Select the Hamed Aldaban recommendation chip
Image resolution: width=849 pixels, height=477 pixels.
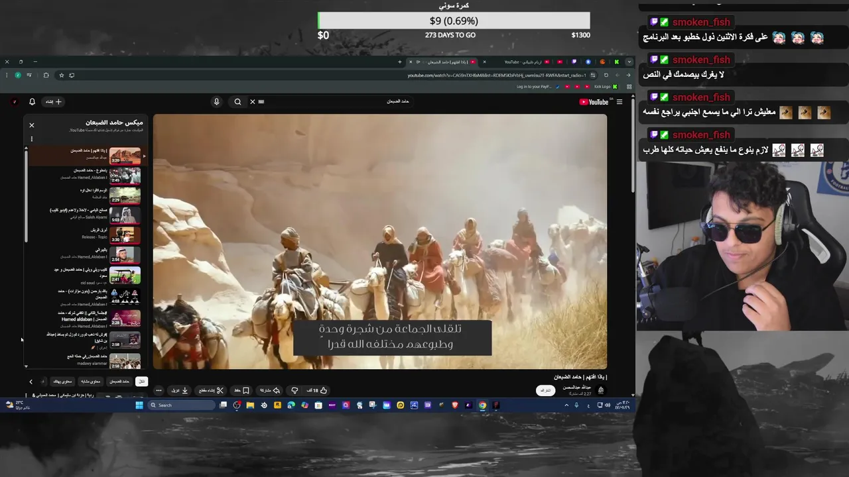click(119, 382)
